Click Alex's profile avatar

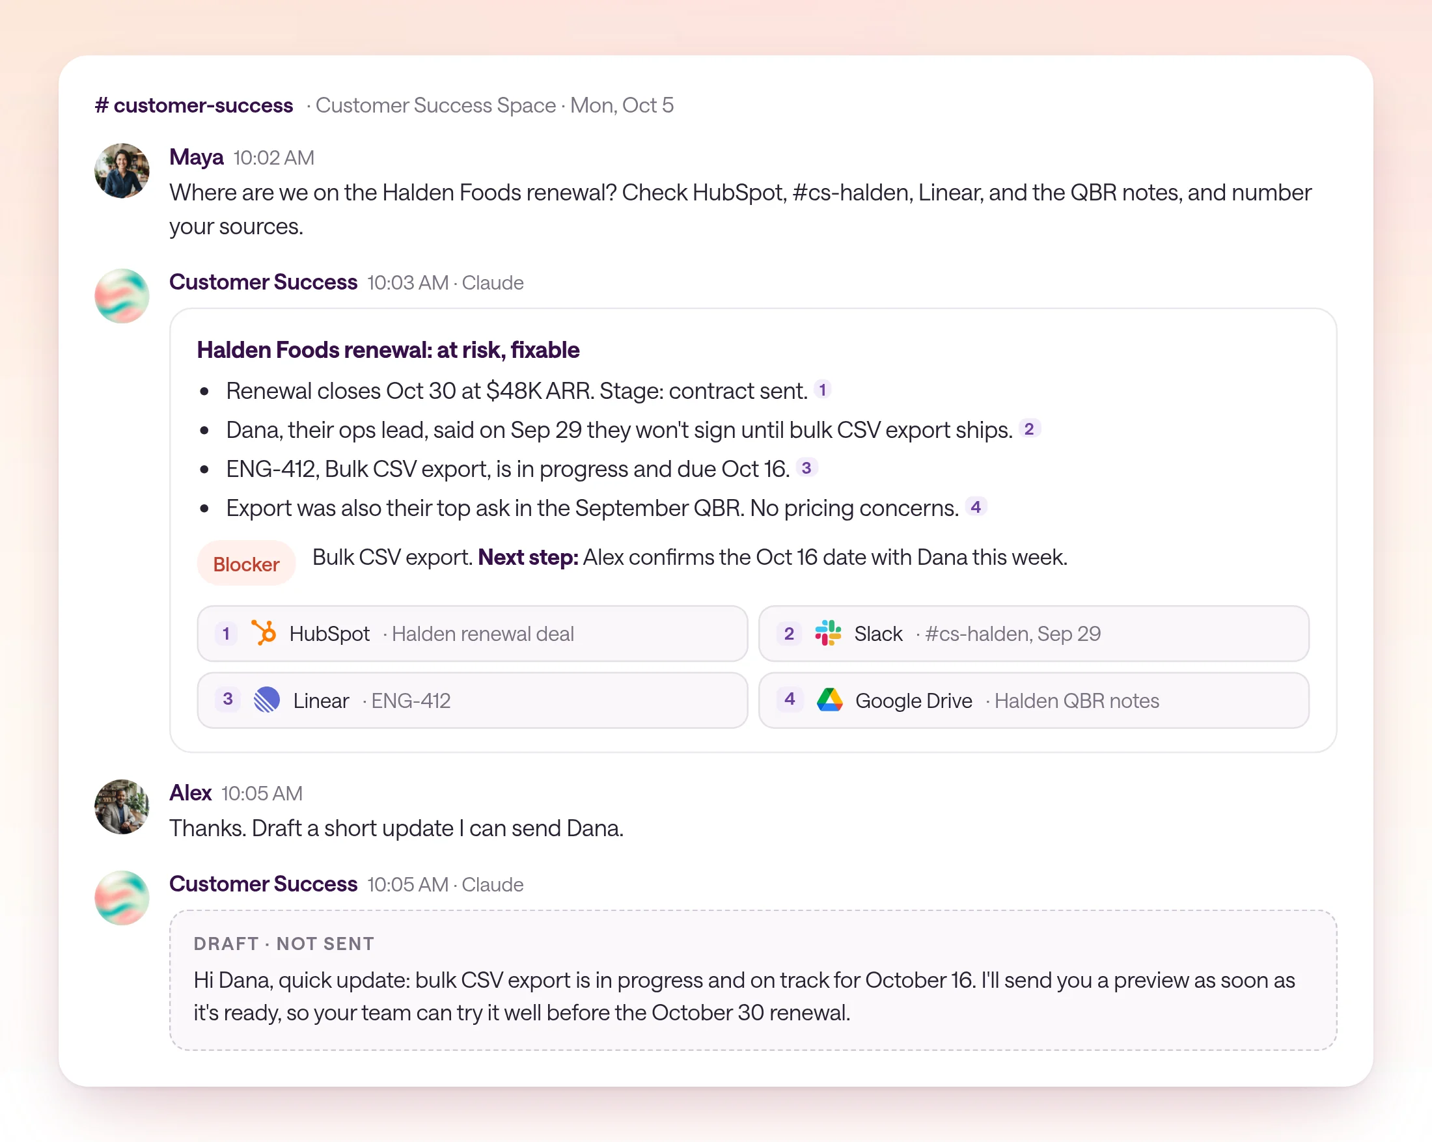coord(122,807)
